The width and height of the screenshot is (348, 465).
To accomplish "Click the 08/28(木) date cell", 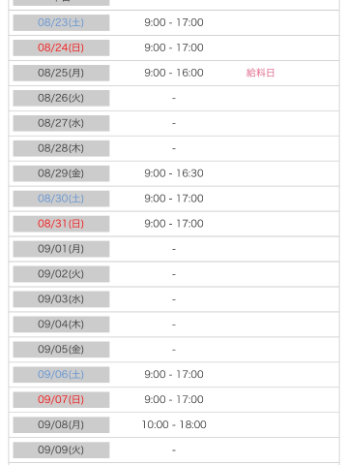I will click(61, 148).
